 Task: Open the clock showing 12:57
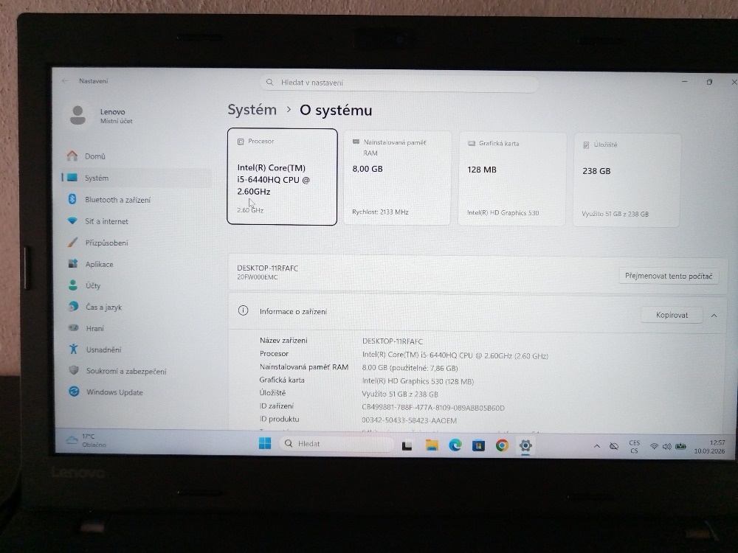click(x=710, y=447)
